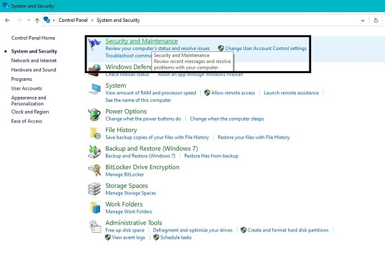Open Administrative Tools heading
The width and height of the screenshot is (385, 254).
point(134,223)
